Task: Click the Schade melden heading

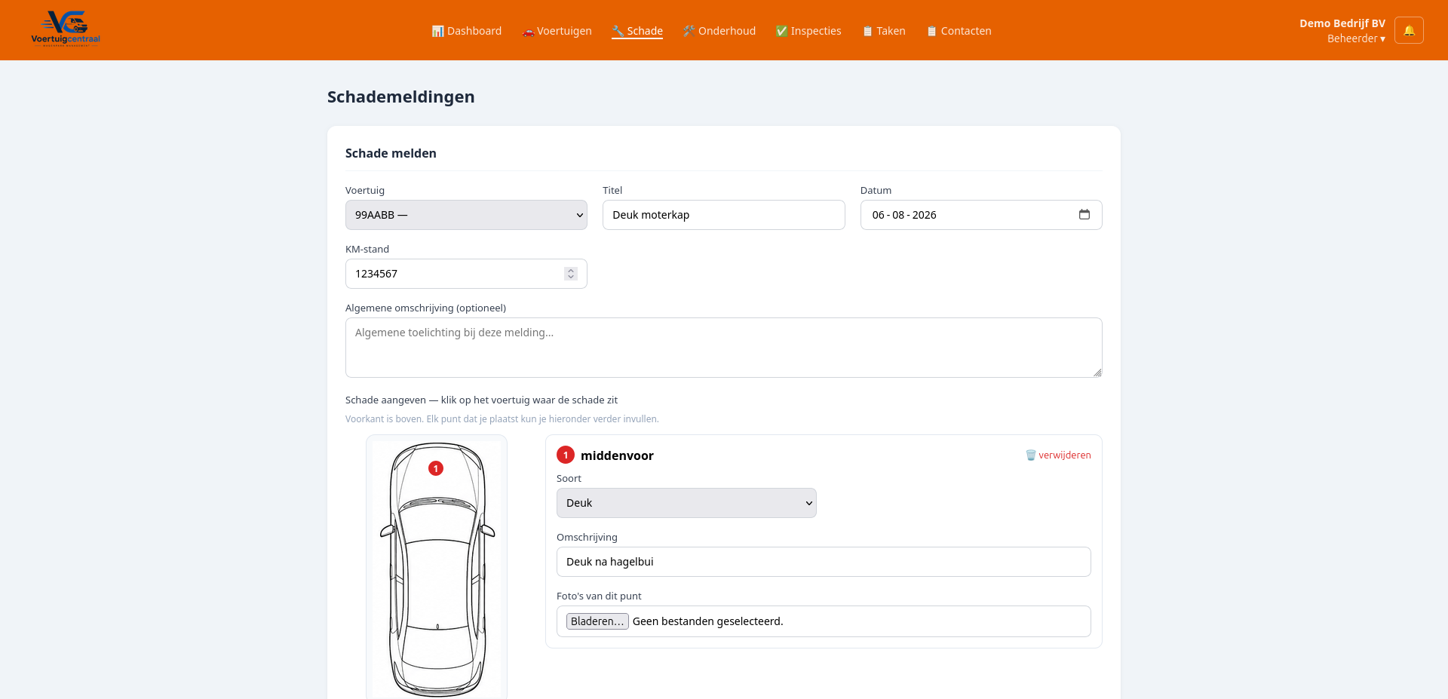Action: [x=391, y=153]
